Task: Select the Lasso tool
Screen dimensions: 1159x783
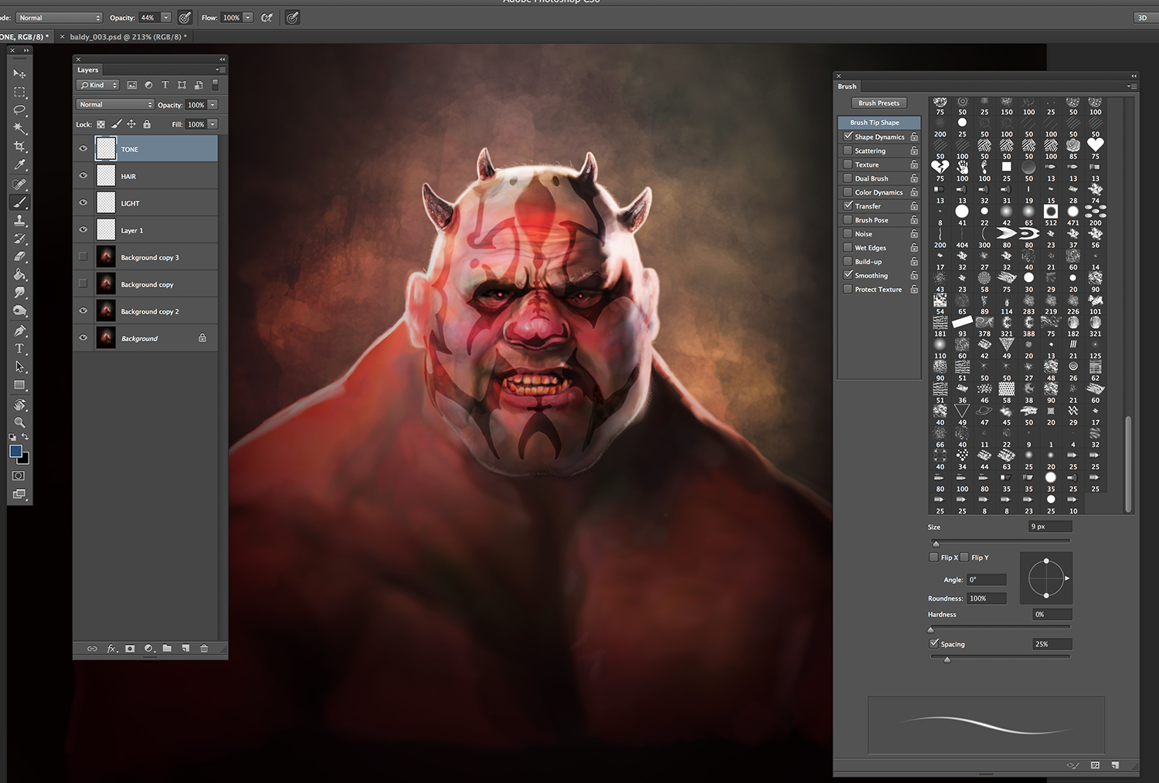Action: (x=19, y=110)
